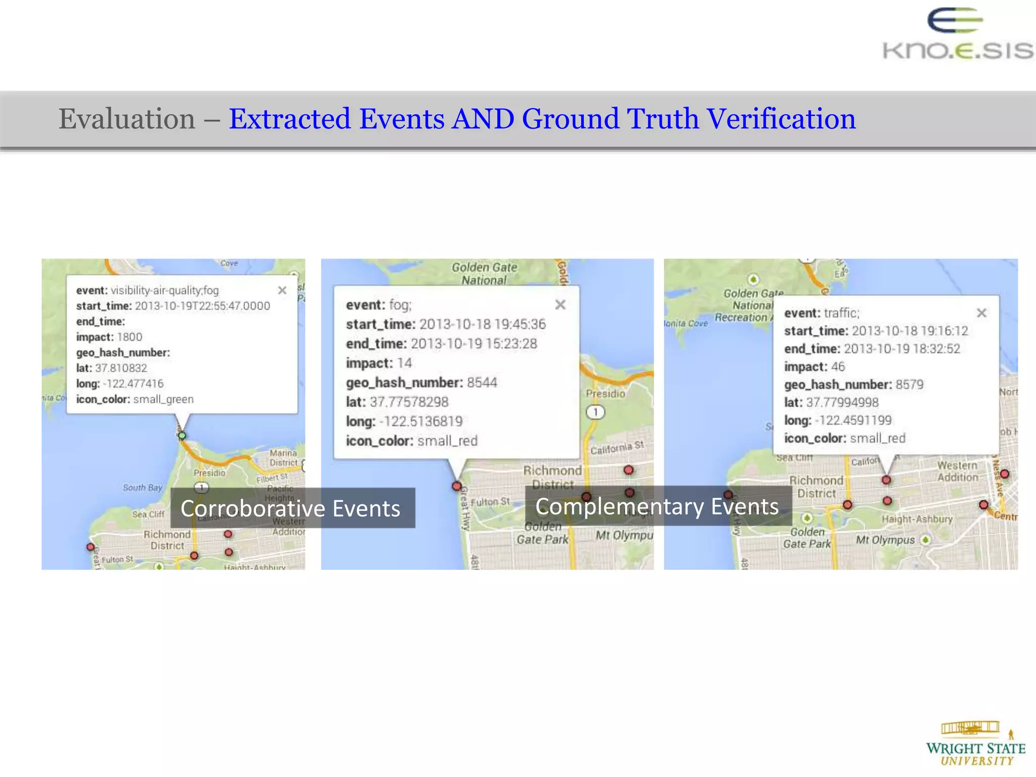Click geo_hash_number: 8579 line
The width and height of the screenshot is (1036, 777).
click(854, 384)
